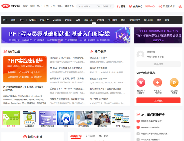Click the default user avatar
Image resolution: width=184 pixels, height=141 pixels.
(x=141, y=54)
